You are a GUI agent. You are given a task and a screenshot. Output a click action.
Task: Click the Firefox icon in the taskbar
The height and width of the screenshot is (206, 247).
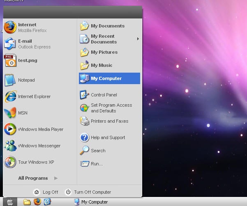37,202
